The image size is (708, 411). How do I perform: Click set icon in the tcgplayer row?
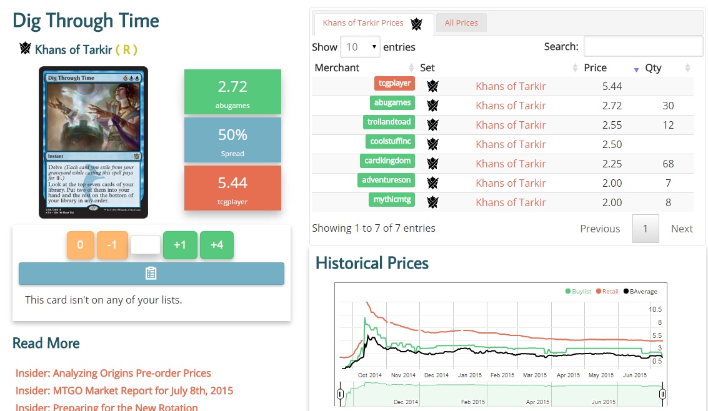tap(432, 86)
